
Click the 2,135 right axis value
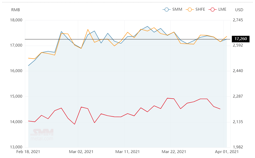pos(238,122)
